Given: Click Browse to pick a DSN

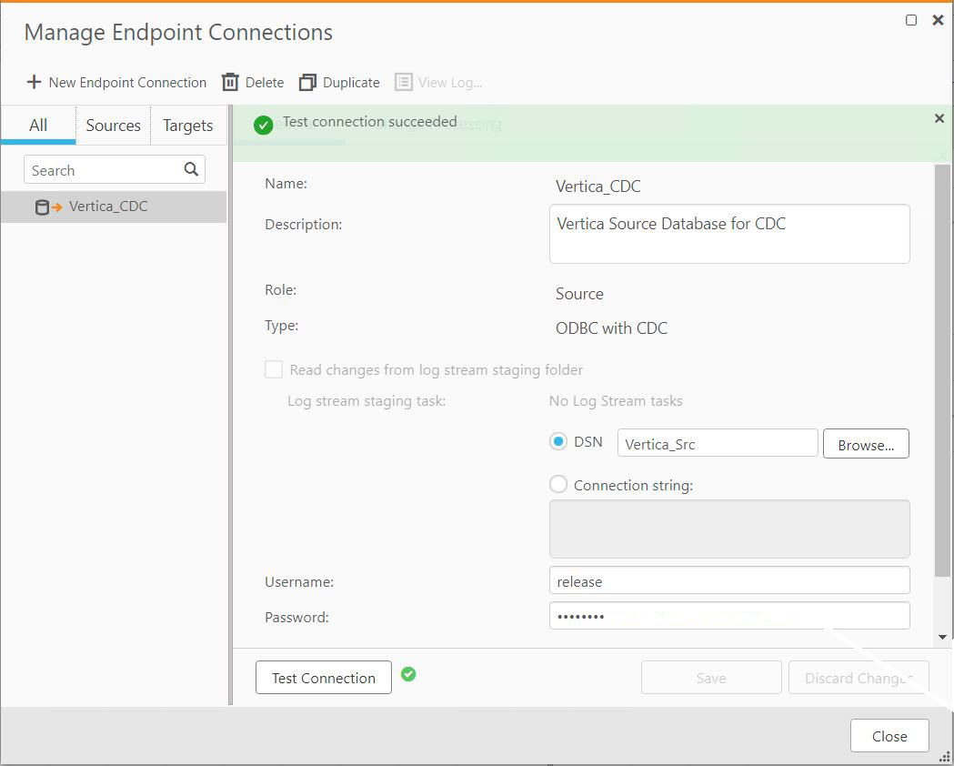Looking at the screenshot, I should coord(866,444).
